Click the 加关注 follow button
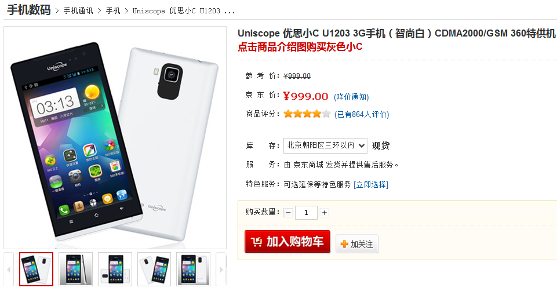This screenshot has height=295, width=557. [357, 244]
